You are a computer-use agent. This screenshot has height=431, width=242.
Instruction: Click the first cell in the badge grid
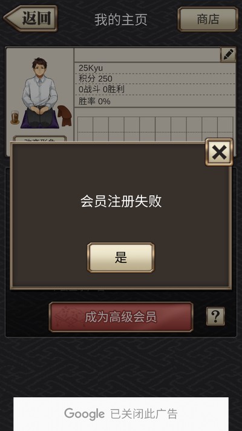pos(85,124)
